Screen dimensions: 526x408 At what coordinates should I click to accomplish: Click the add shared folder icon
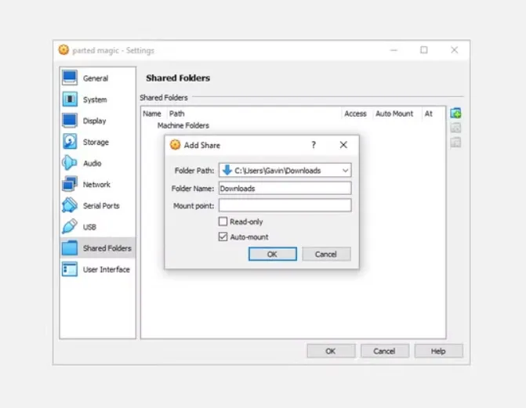(x=455, y=114)
